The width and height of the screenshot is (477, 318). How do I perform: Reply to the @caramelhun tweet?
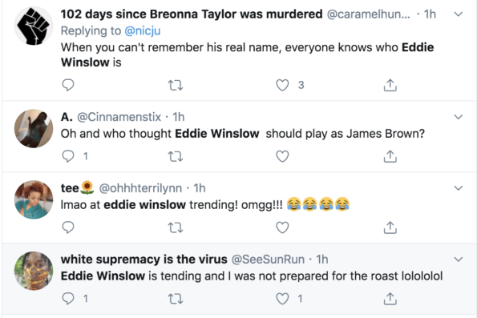68,85
